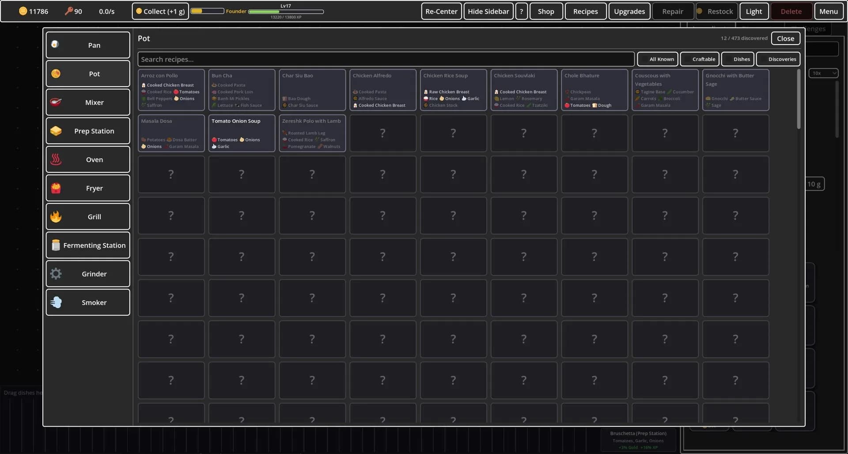Open the Bun Cha recipe card
Image resolution: width=848 pixels, height=454 pixels.
[242, 90]
